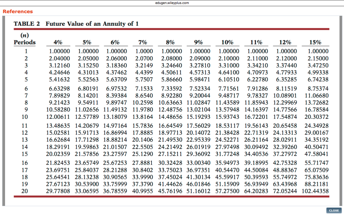This screenshot has width=344, height=215.
Task: Click the edugen.wileyplus.com address text
Action: tap(172, 3)
